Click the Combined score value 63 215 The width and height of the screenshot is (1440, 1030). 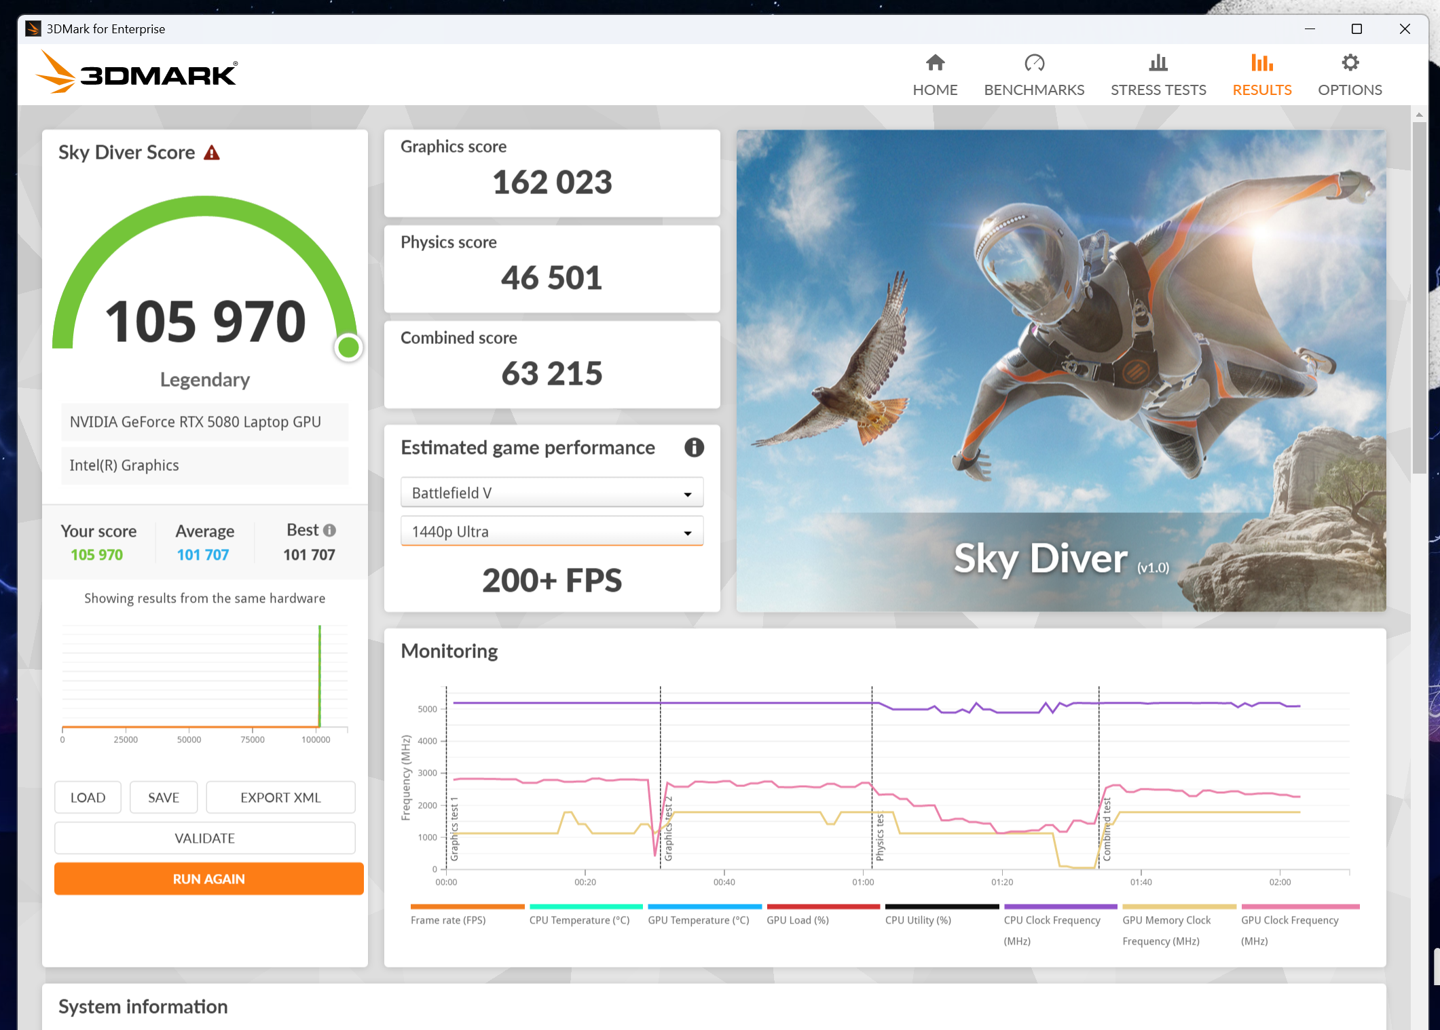coord(552,373)
